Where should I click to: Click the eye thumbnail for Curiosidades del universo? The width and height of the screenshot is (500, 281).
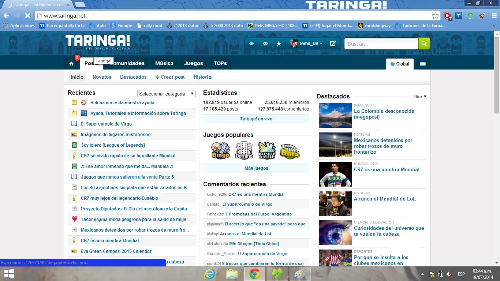335,233
